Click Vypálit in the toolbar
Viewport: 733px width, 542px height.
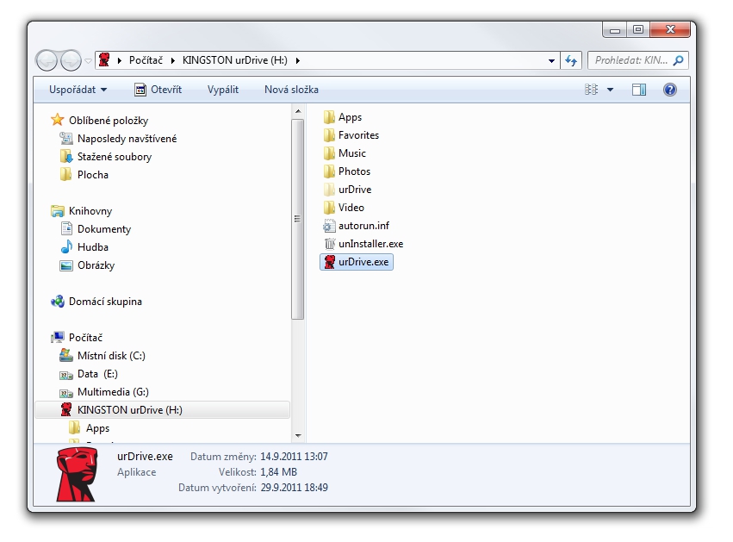(x=223, y=90)
